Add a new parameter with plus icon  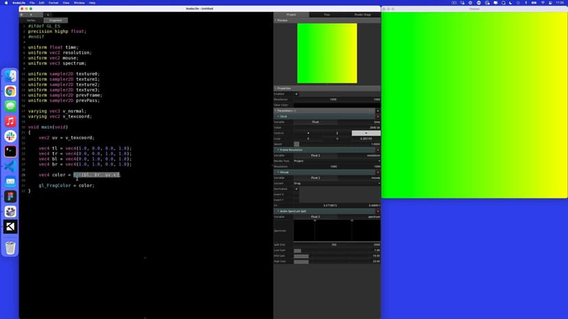tap(377, 110)
